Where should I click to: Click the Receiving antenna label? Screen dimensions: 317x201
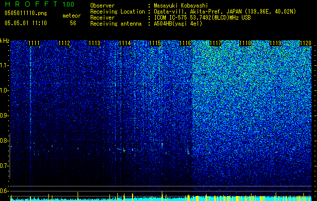116,24
